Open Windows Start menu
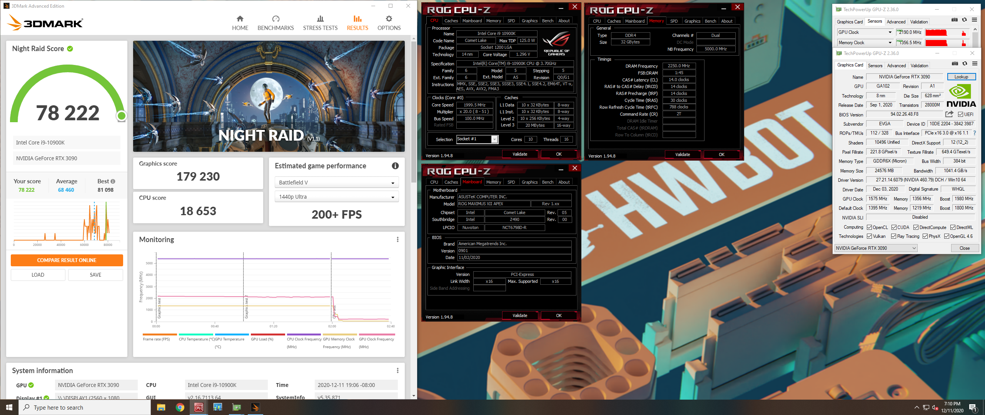985x415 pixels. coord(9,407)
